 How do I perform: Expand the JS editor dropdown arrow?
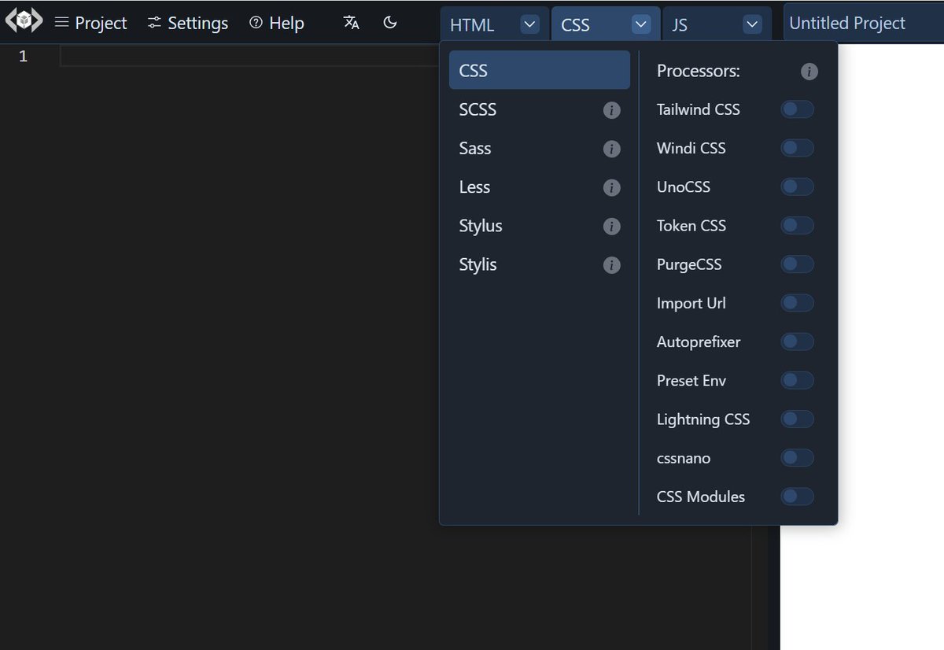(x=753, y=24)
